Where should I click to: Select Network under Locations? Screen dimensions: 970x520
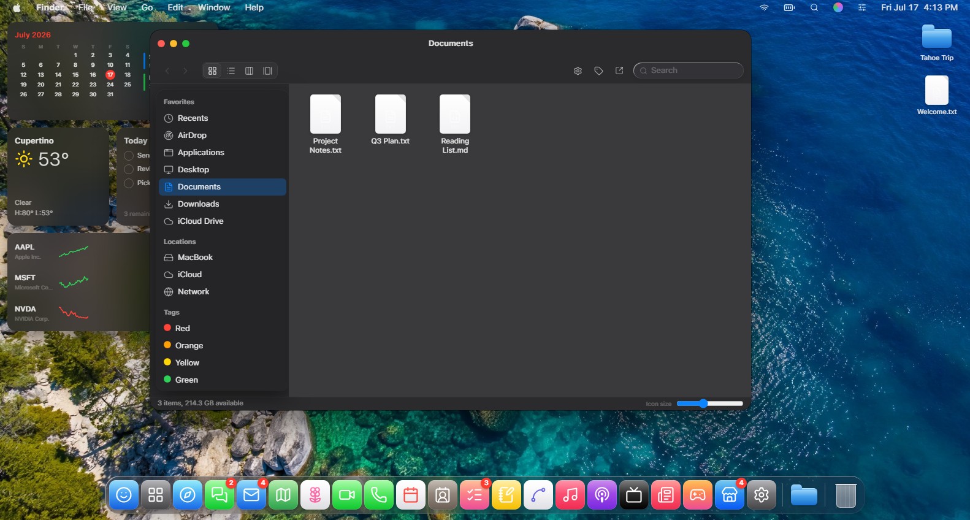click(x=222, y=291)
